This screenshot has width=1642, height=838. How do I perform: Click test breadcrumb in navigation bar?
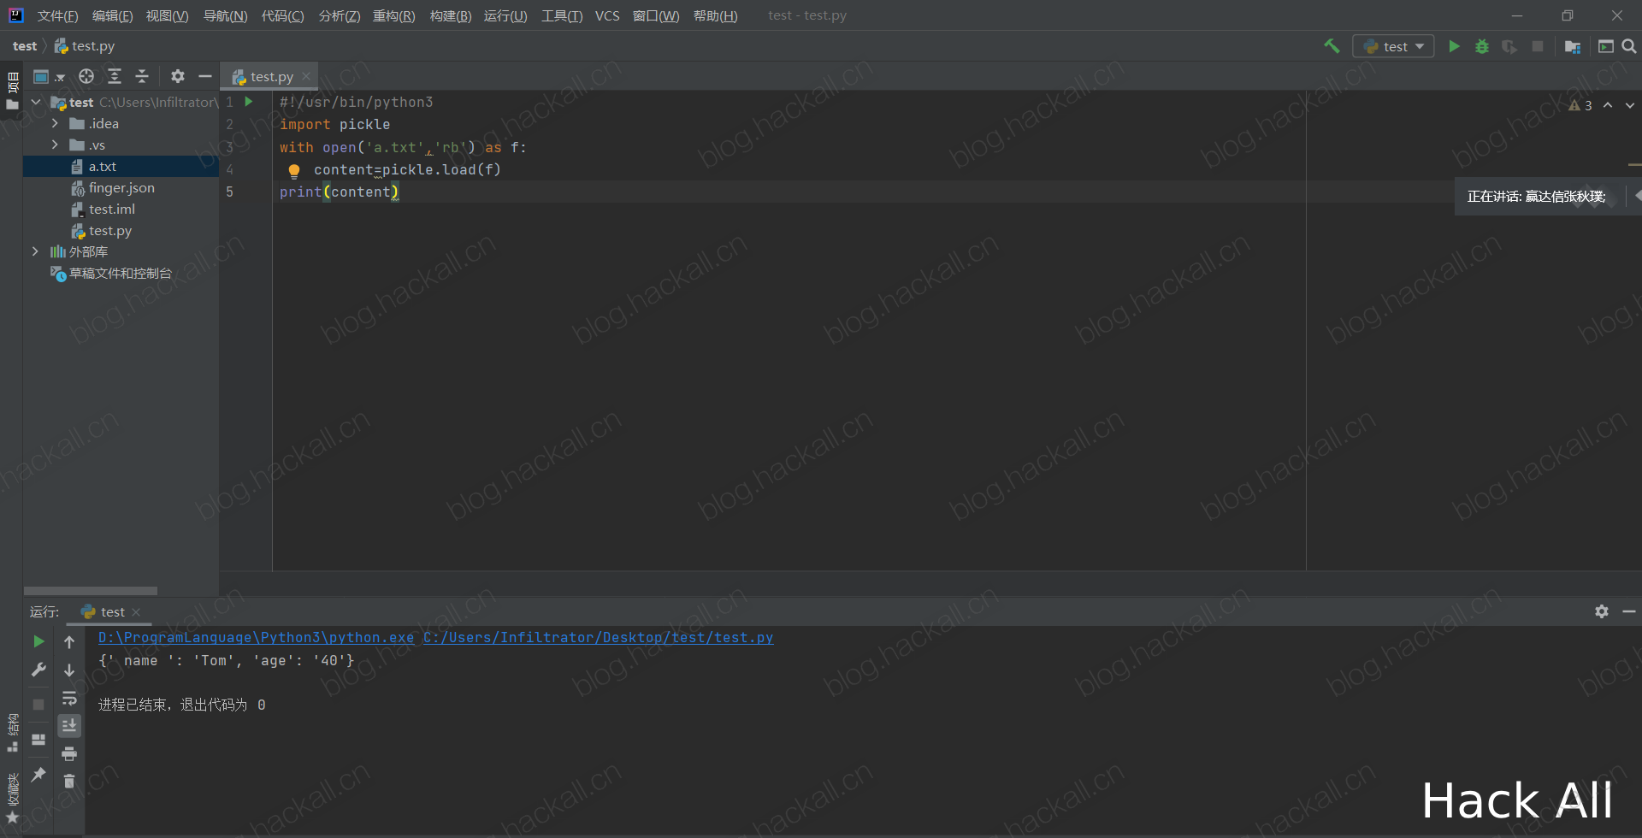point(25,46)
